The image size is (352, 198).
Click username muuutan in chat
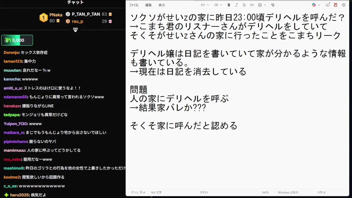coord(12,70)
